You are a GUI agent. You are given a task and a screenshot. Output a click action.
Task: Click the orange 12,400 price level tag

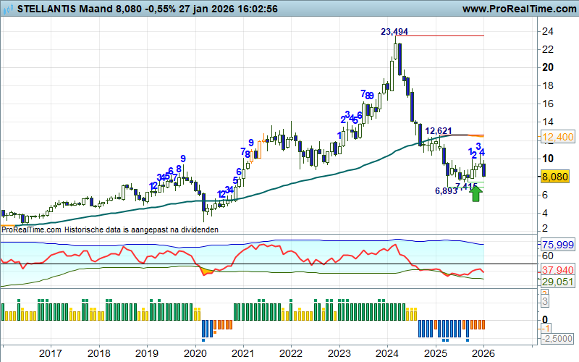click(x=557, y=138)
